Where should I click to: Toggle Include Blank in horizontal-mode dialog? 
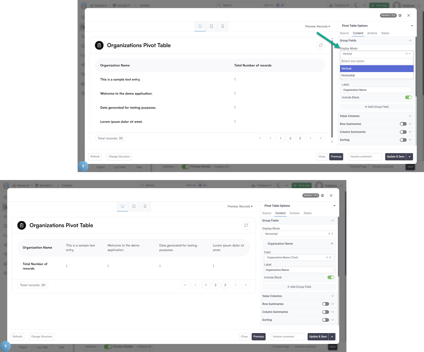(x=330, y=277)
